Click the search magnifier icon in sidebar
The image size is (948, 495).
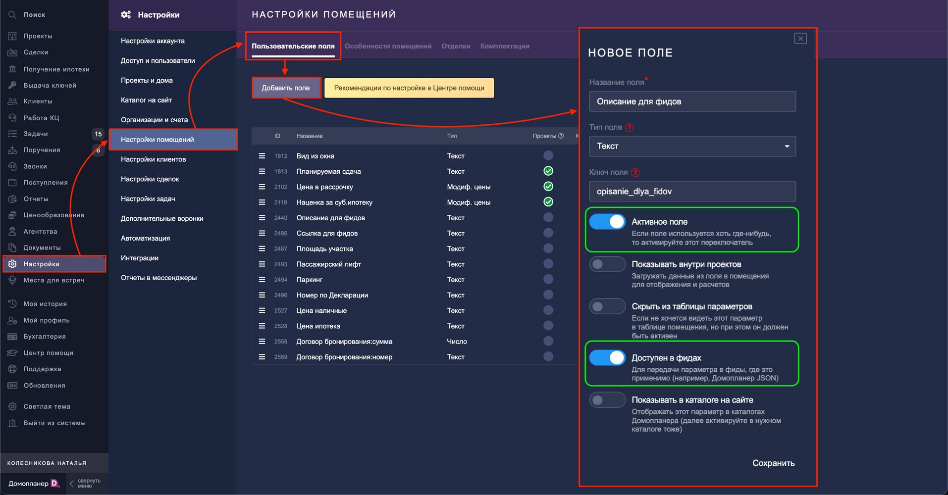click(x=12, y=15)
